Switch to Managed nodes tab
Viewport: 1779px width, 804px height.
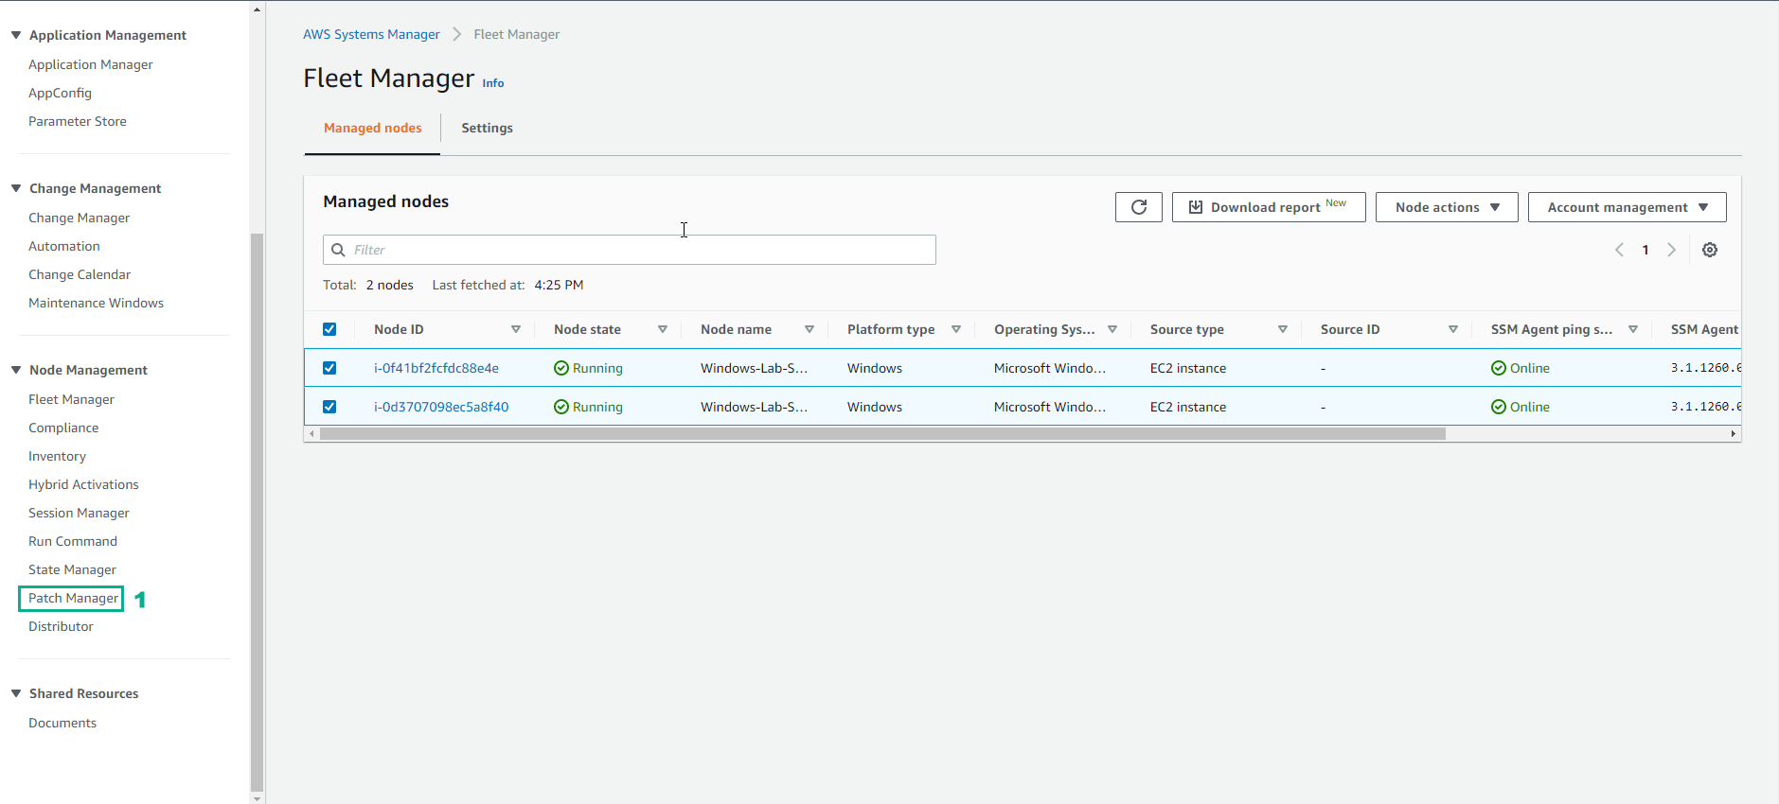coord(373,128)
